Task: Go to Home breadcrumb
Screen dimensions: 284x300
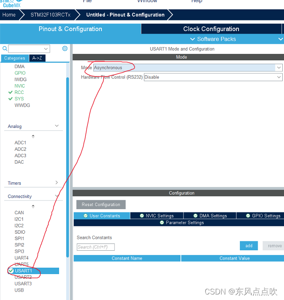Action: (x=9, y=15)
